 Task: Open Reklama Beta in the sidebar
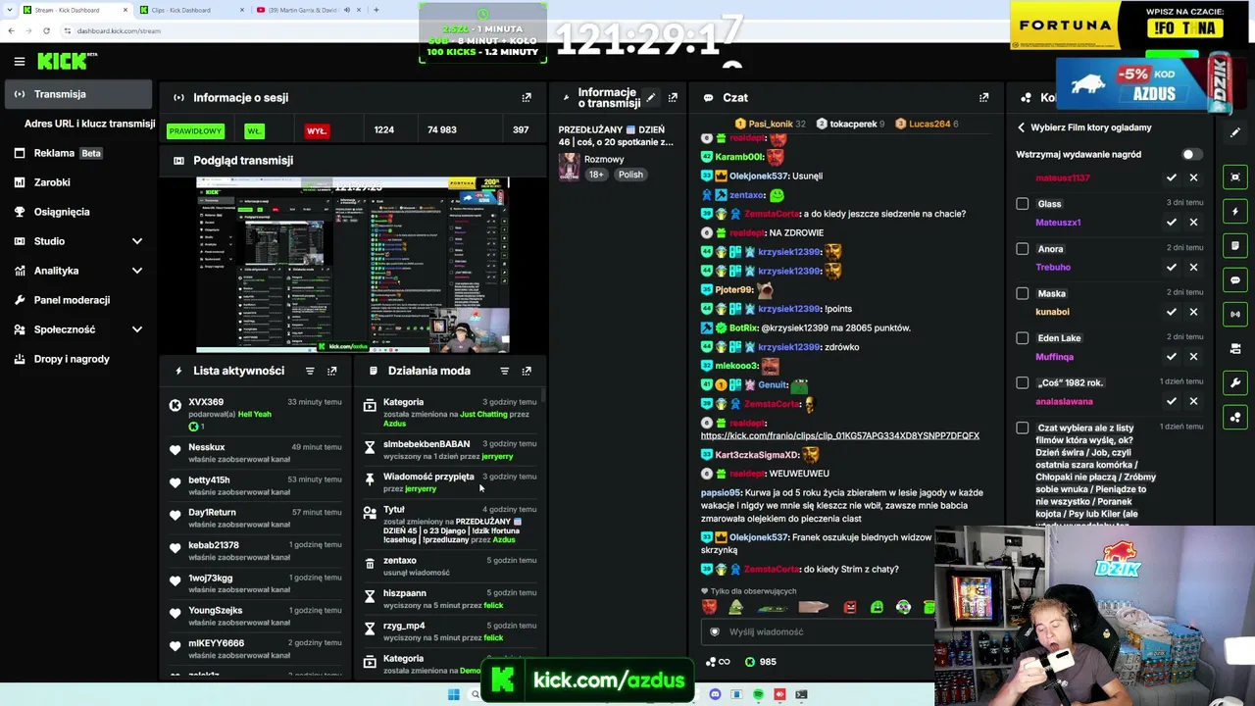[78, 153]
